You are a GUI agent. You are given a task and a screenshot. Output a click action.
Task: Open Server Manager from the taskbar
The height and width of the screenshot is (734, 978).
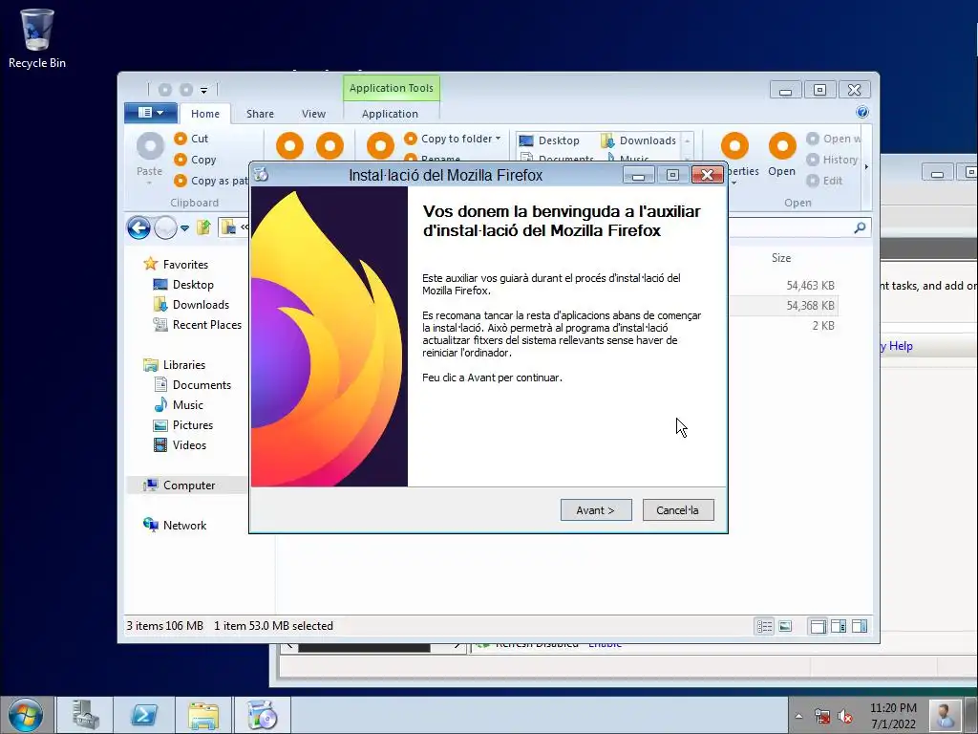pyautogui.click(x=85, y=715)
